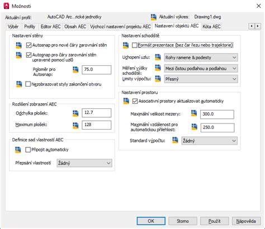
Task: Click drawing icon next to Odchylka plošek
Action: pyautogui.click(x=75, y=113)
